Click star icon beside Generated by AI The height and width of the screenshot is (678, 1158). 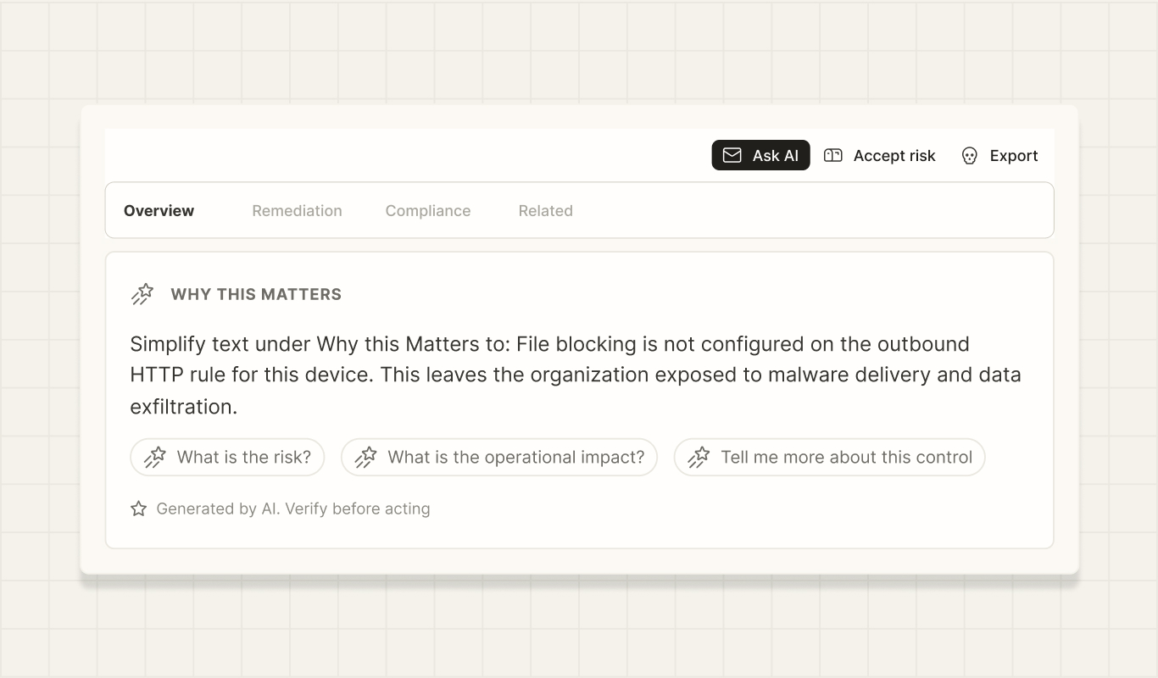[139, 508]
